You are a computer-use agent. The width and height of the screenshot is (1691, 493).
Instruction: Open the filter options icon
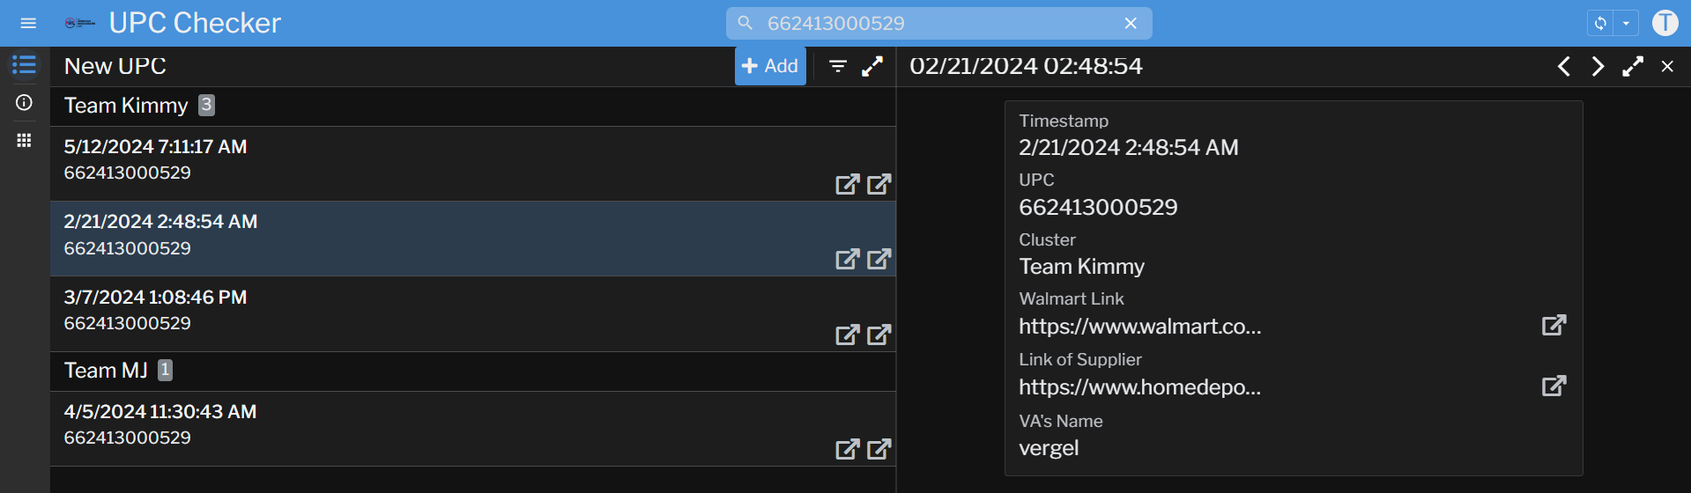point(838,66)
